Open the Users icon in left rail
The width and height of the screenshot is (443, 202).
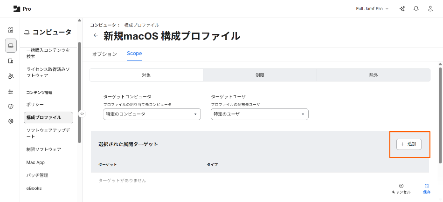click(x=11, y=76)
